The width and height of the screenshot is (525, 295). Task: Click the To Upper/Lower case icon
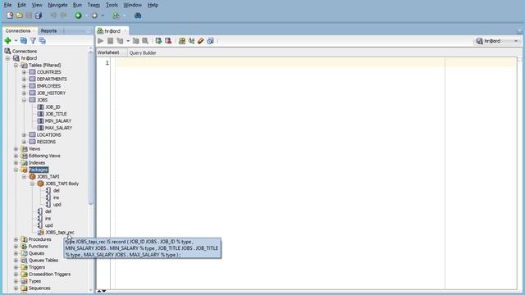coord(191,41)
